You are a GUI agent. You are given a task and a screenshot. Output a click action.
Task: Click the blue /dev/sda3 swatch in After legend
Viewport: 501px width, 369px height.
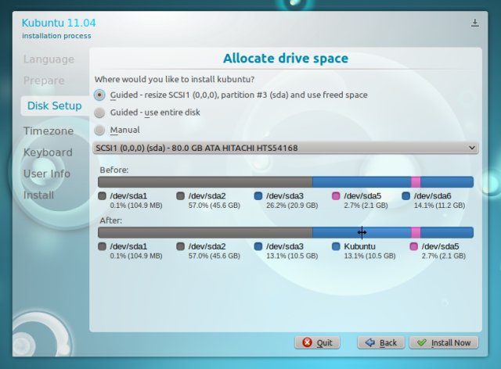pos(258,246)
